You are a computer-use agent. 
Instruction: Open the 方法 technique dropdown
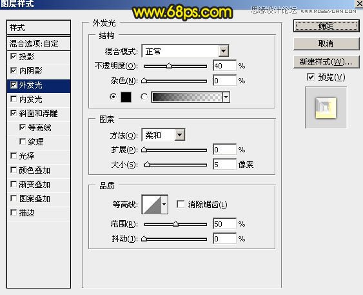(x=180, y=135)
